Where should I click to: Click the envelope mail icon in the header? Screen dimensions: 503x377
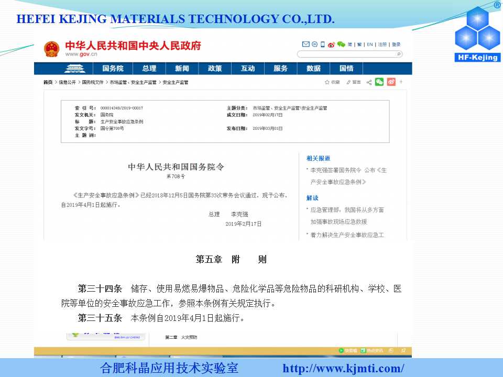tap(305, 44)
